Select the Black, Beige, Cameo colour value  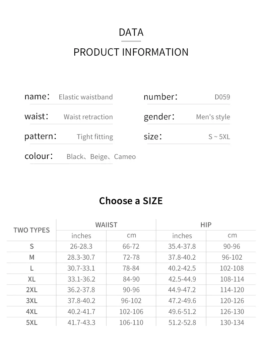(x=101, y=157)
